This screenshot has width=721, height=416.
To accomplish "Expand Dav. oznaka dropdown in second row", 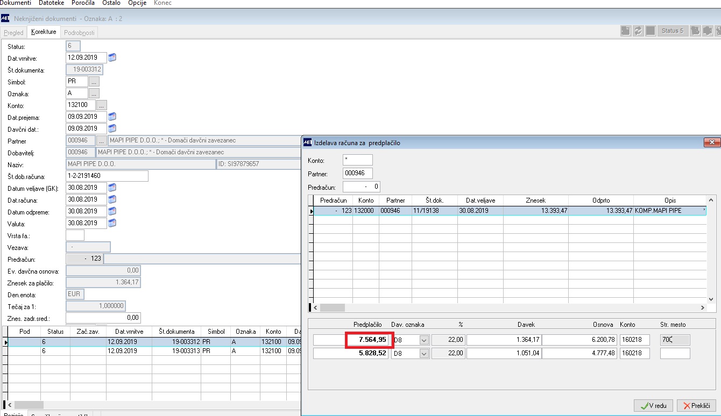I will pyautogui.click(x=423, y=353).
